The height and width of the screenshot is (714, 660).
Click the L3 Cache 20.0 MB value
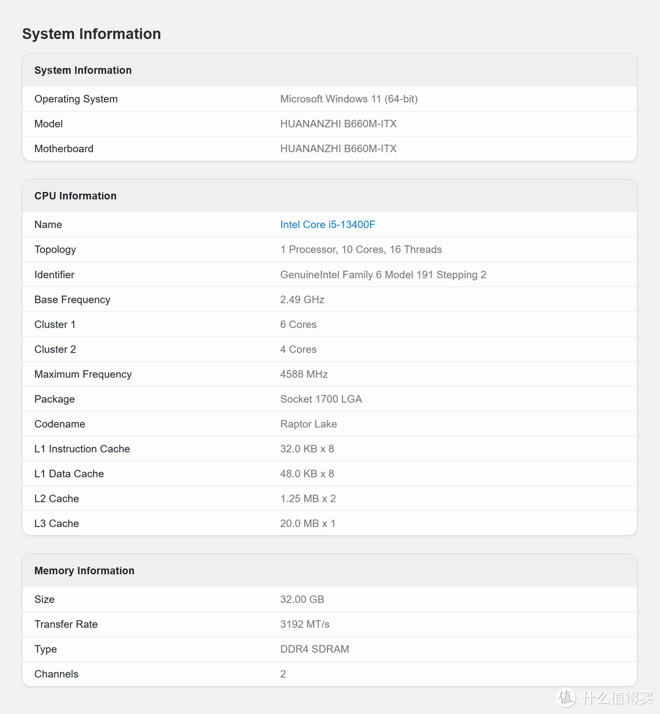pyautogui.click(x=308, y=524)
